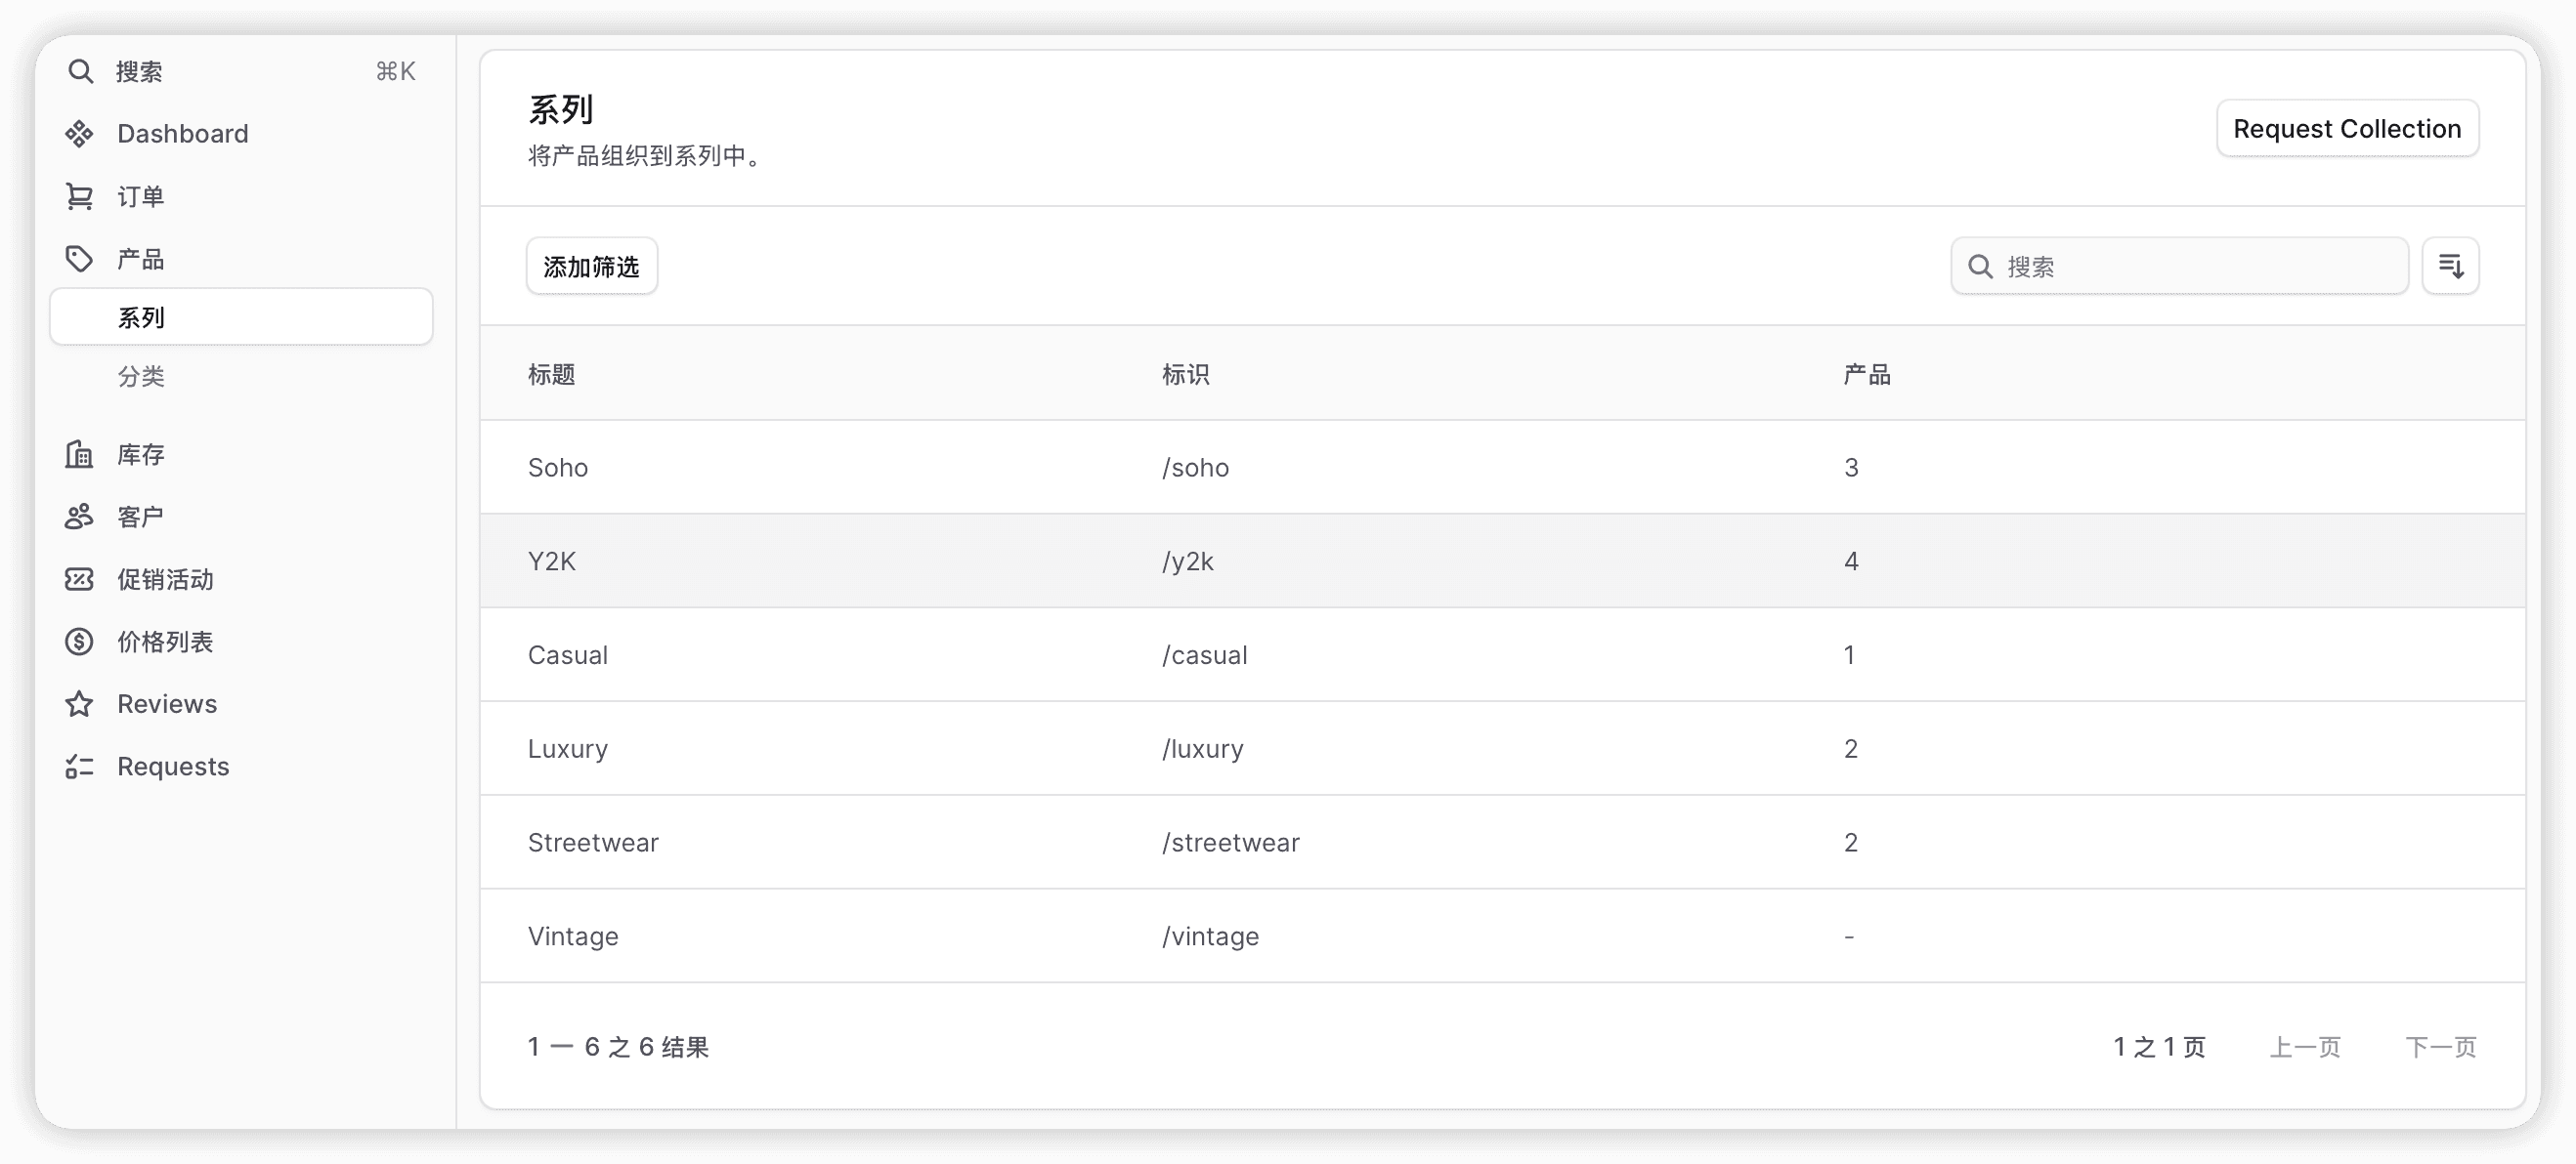Screen dimensions: 2576x1164
Task: Click the price list dollar icon
Action: tap(80, 642)
